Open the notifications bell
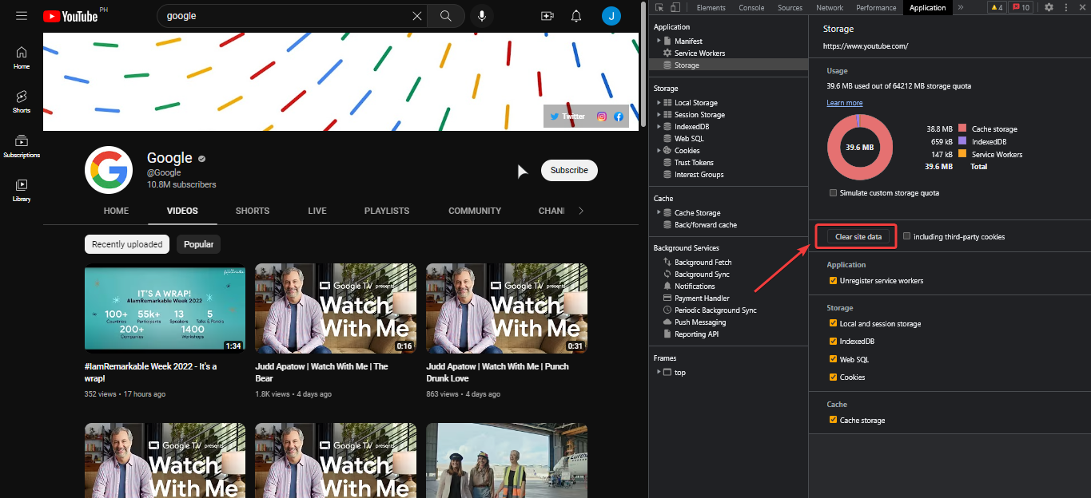The width and height of the screenshot is (1091, 498). coord(576,16)
